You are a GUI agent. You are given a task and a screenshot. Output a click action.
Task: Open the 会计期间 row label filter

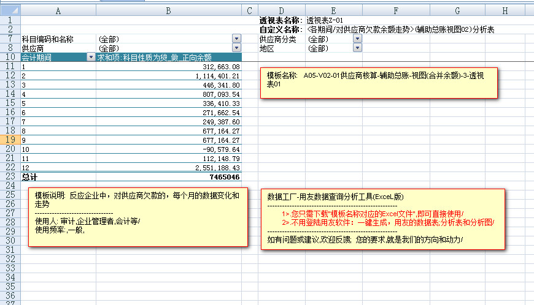pyautogui.click(x=91, y=57)
